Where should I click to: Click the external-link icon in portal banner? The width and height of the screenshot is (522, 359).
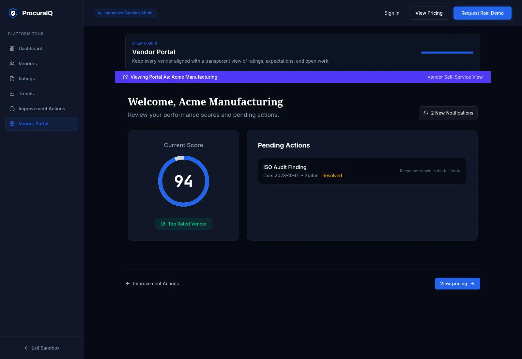[x=125, y=77]
